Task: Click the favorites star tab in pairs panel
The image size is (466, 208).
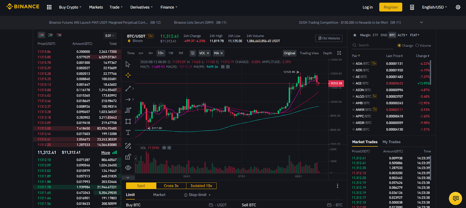Action: [355, 35]
